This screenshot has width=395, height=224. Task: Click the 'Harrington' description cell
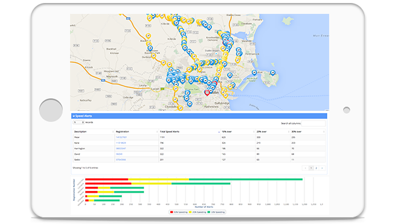[94, 148]
